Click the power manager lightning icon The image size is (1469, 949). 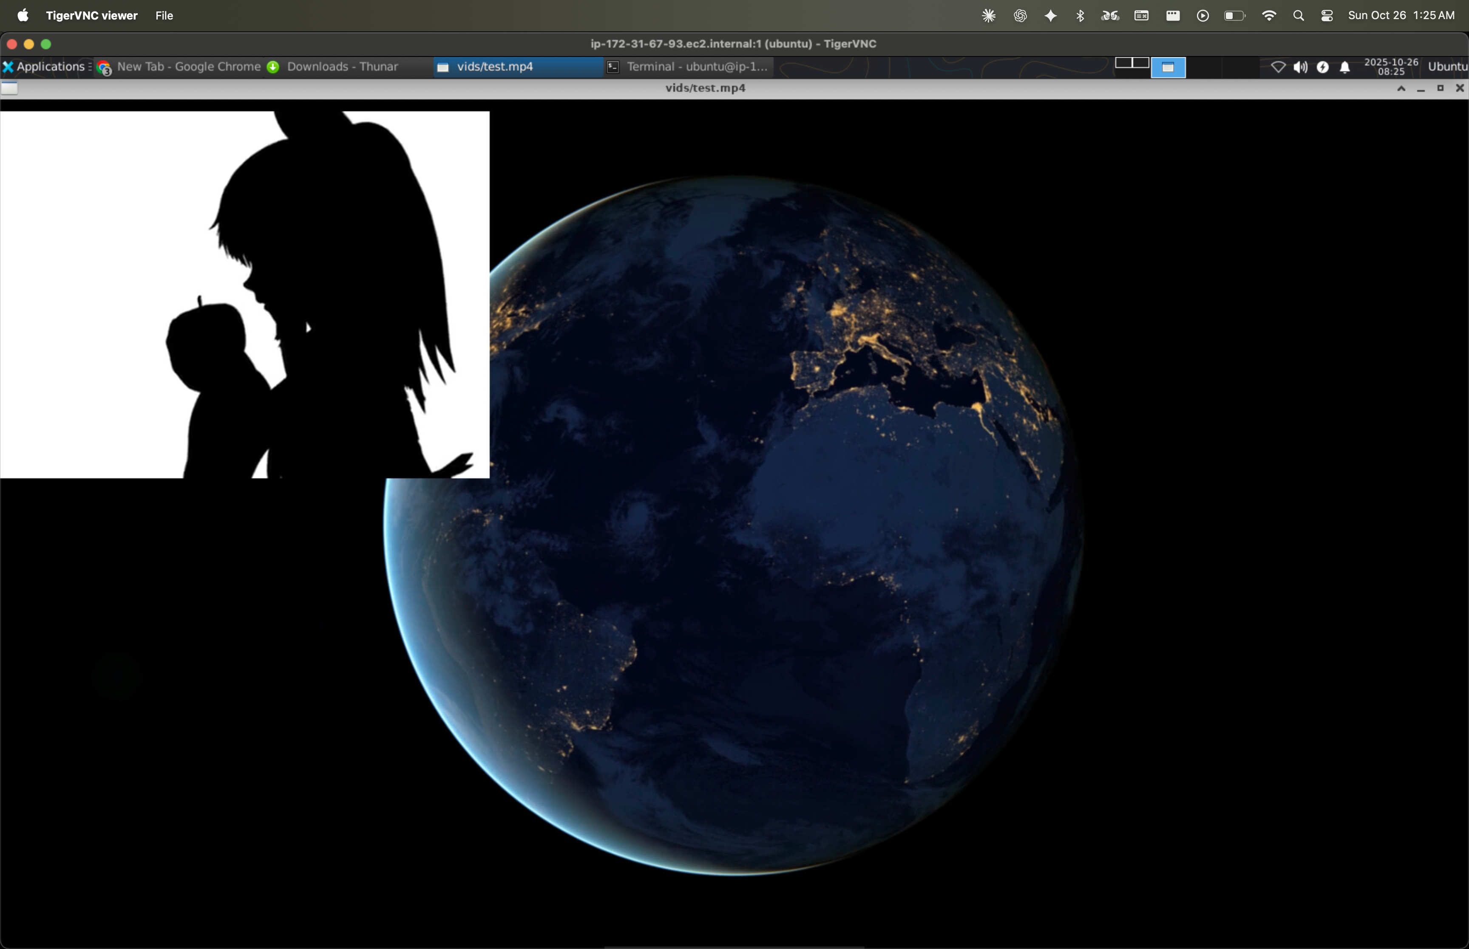click(1322, 67)
